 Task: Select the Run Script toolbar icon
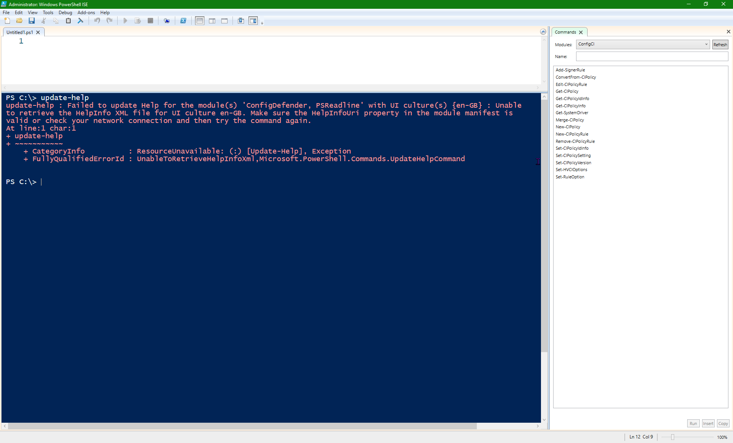(x=125, y=21)
